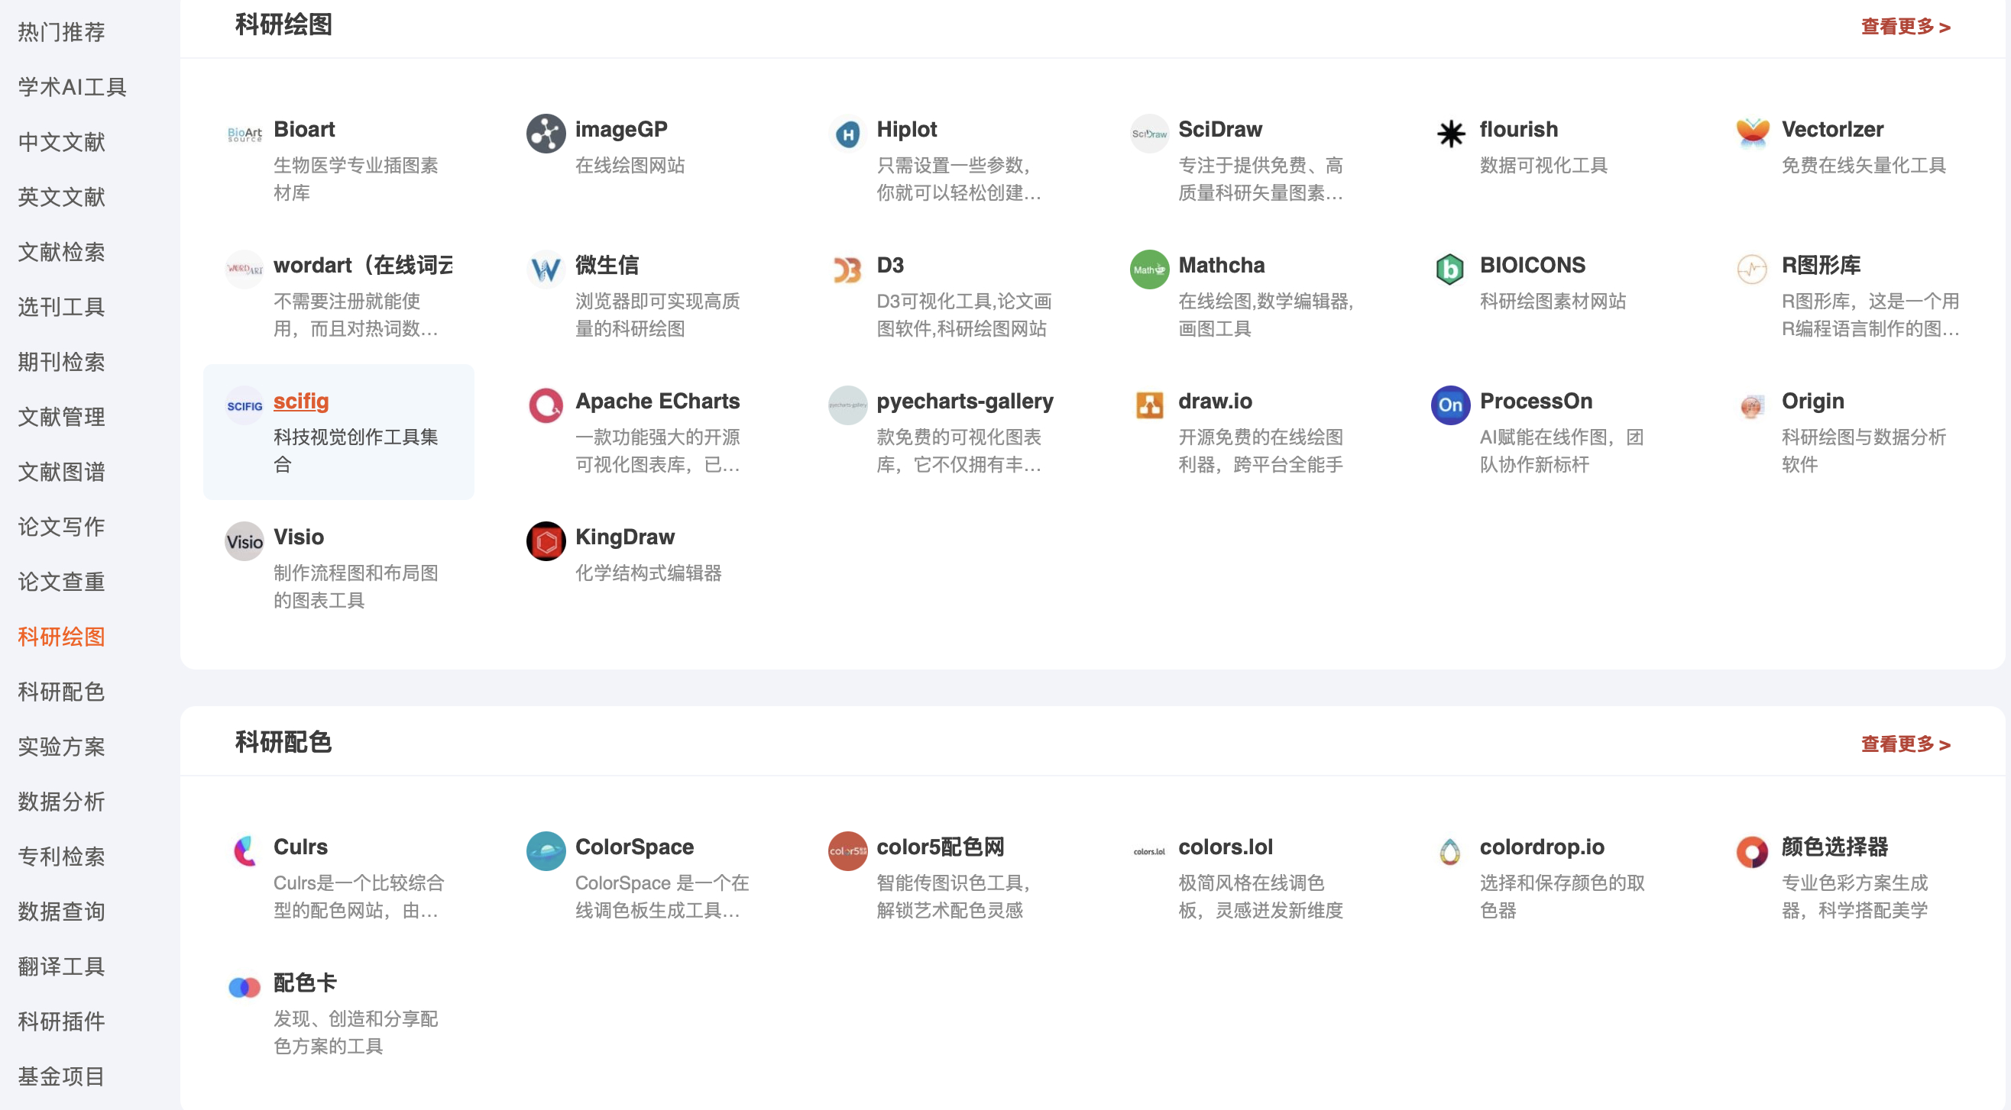Click the 颜色选择器 color wheel icon
Viewport: 2011px width, 1110px height.
tap(1752, 851)
